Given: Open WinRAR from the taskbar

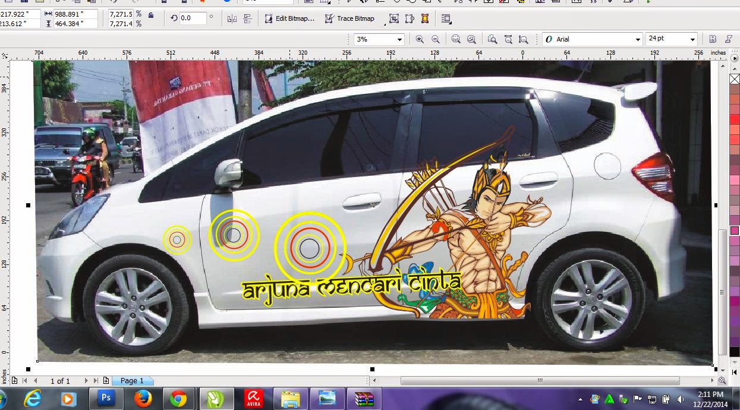Looking at the screenshot, I should tap(364, 399).
